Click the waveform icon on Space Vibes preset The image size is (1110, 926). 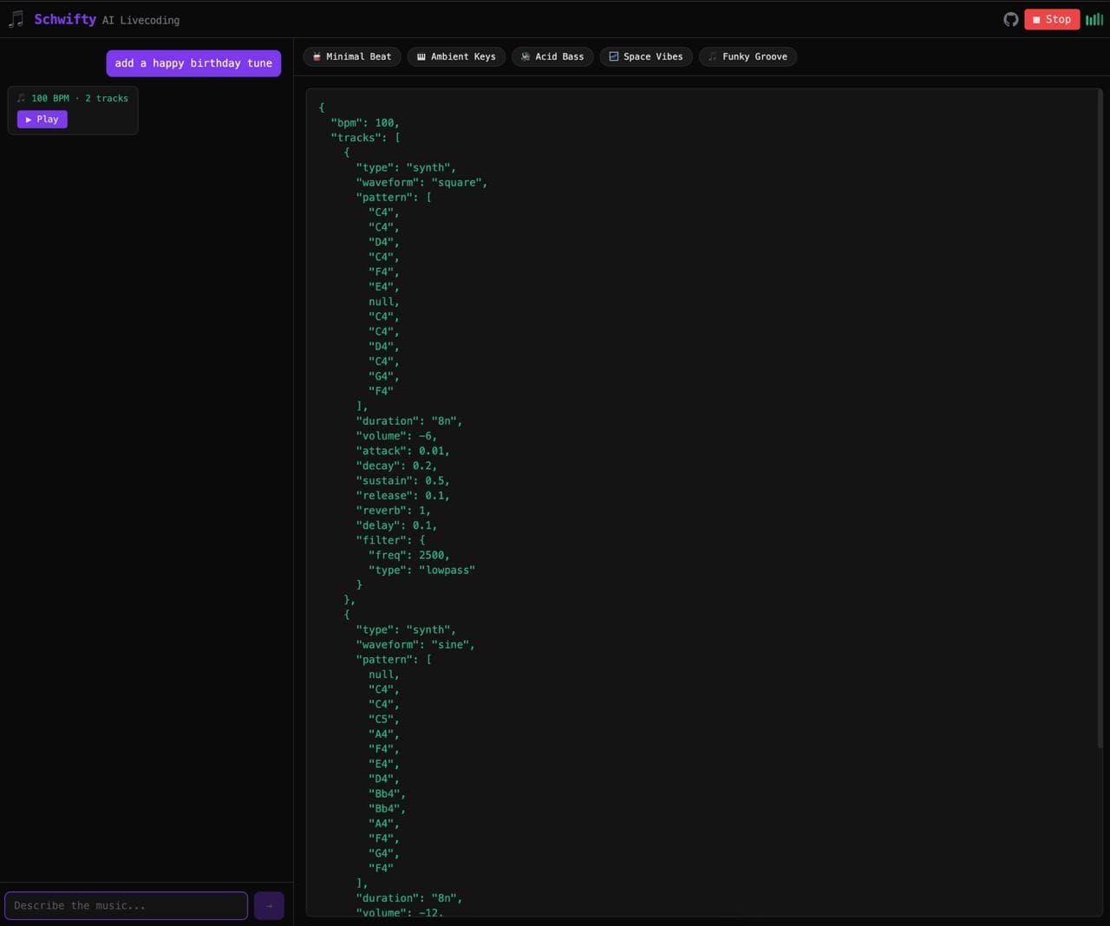tap(613, 56)
